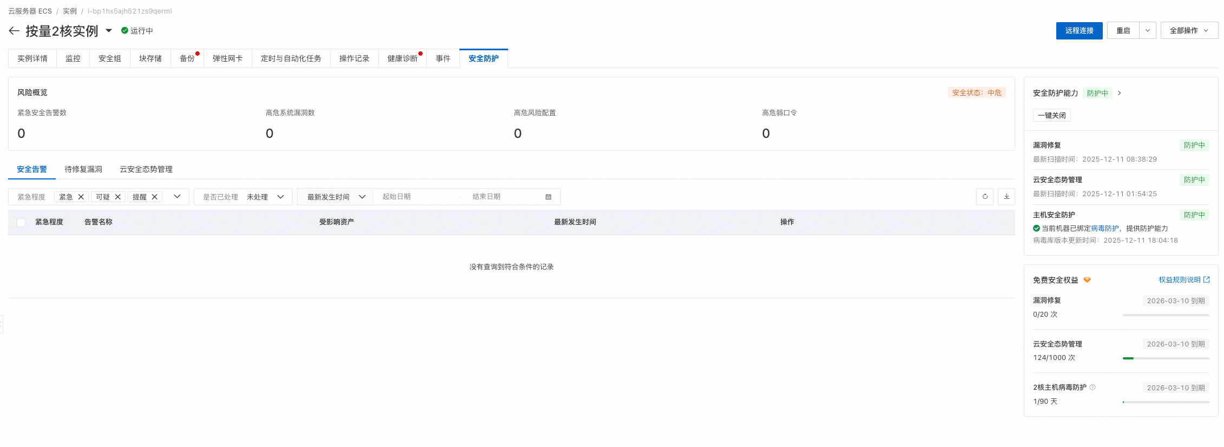The height and width of the screenshot is (447, 1224).
Task: Toggle the select-all checkbox in table header
Action: tap(21, 222)
